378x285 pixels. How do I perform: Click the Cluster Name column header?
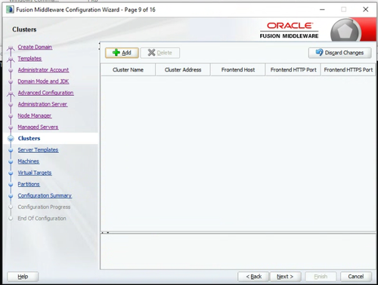tap(128, 69)
